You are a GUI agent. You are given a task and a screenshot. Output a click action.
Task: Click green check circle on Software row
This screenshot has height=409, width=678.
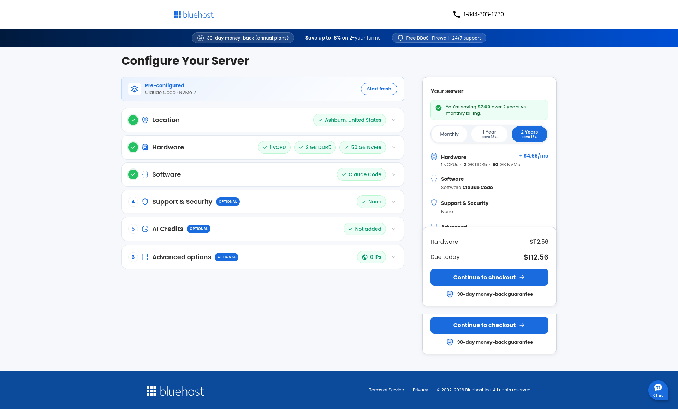[x=133, y=174]
